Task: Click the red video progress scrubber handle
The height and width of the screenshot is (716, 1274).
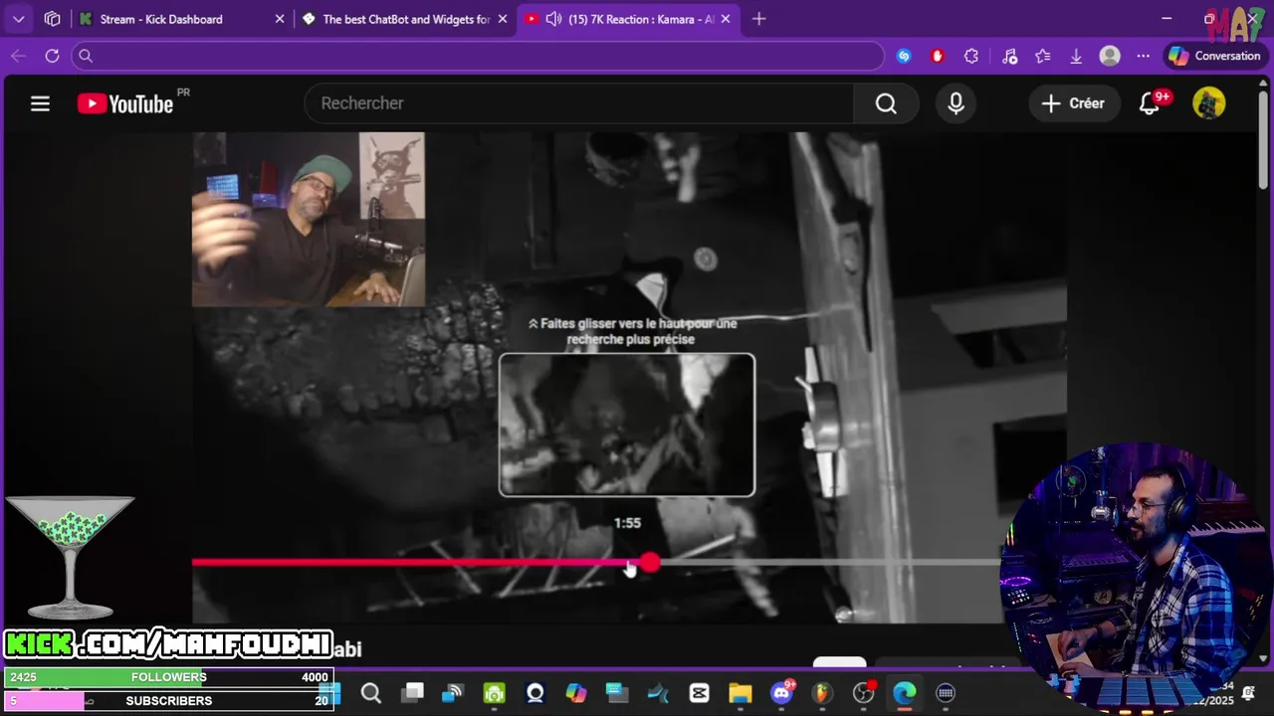Action: pos(650,563)
